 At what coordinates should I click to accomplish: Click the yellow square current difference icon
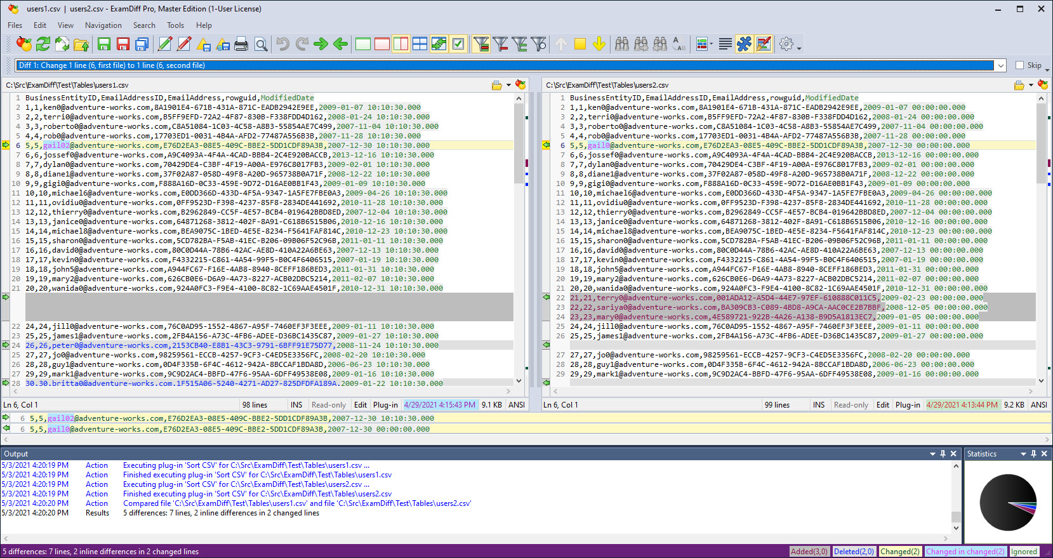coord(580,44)
